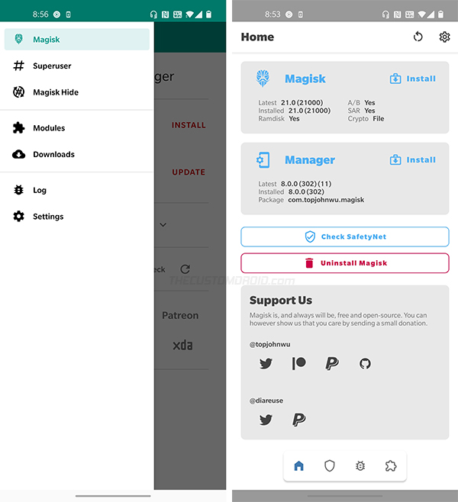Tap the Magisk title on the Magisk card
The image size is (458, 502).
pyautogui.click(x=305, y=79)
